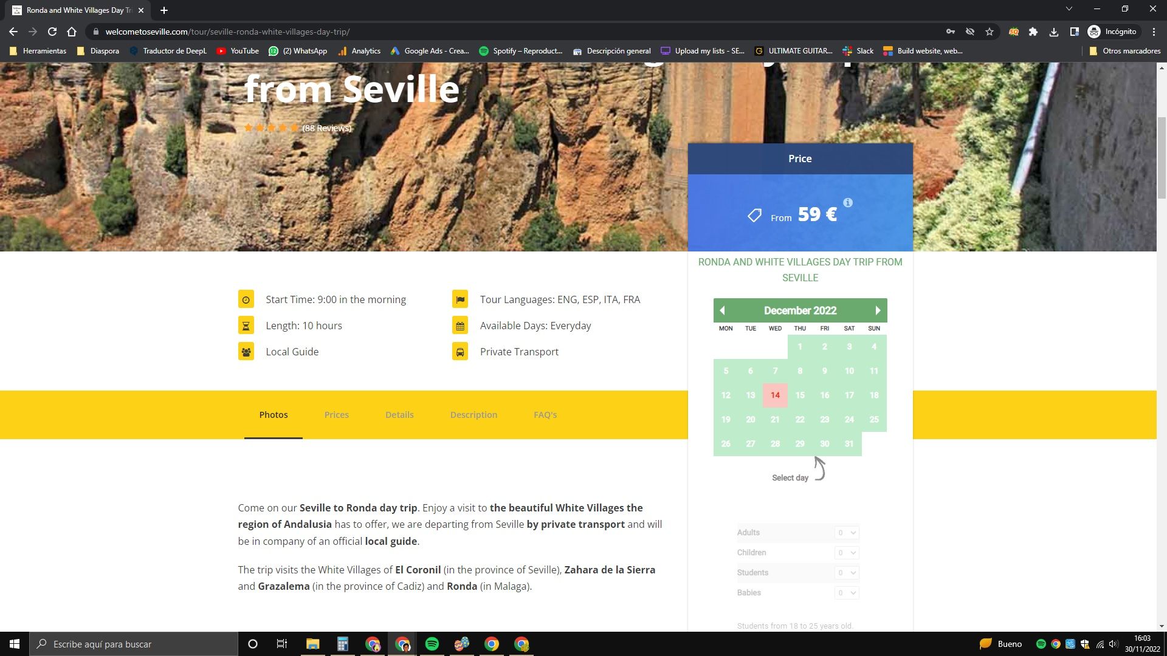Reload the page with the refresh icon
The width and height of the screenshot is (1167, 656).
pyautogui.click(x=52, y=32)
